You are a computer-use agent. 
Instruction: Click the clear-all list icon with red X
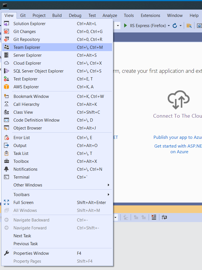pos(154,217)
